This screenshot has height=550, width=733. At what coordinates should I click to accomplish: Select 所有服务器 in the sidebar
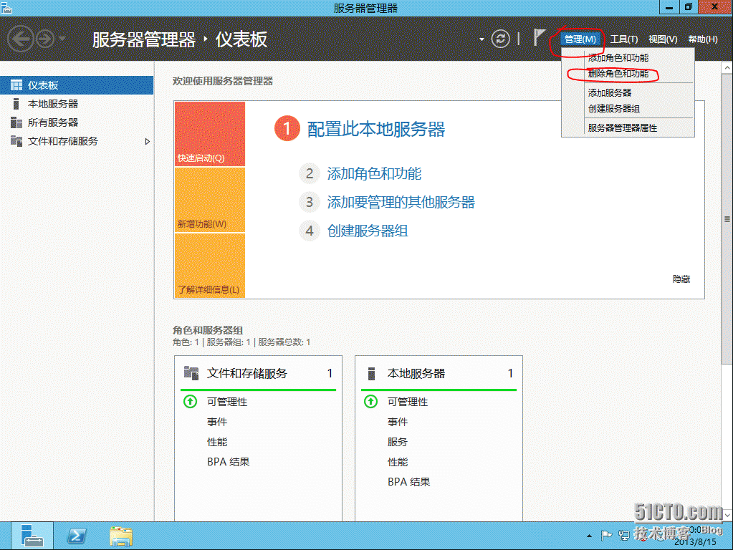tap(77, 122)
